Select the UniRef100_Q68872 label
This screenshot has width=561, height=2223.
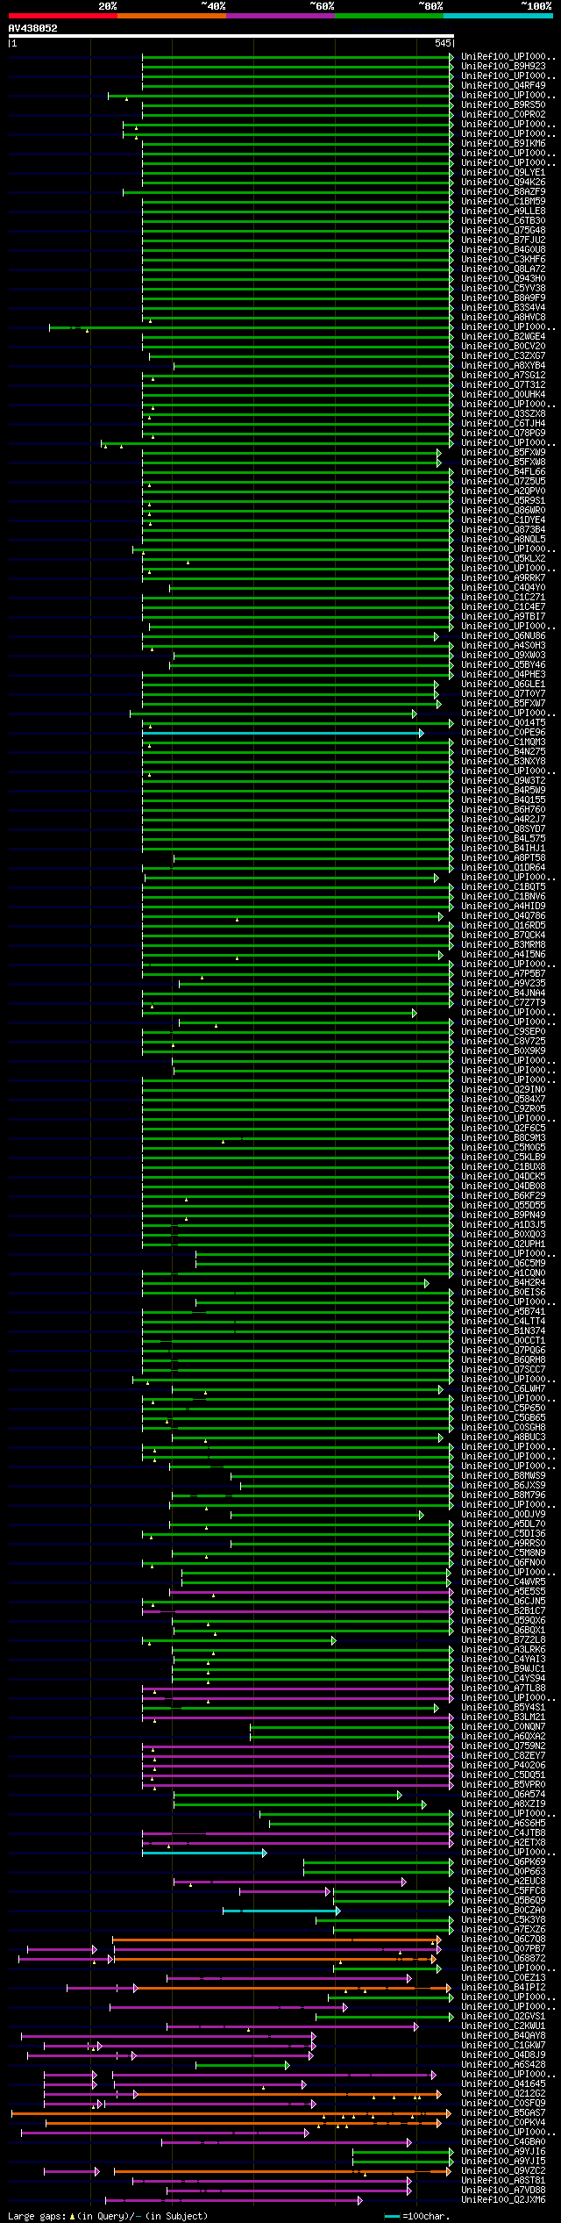[x=503, y=1958]
